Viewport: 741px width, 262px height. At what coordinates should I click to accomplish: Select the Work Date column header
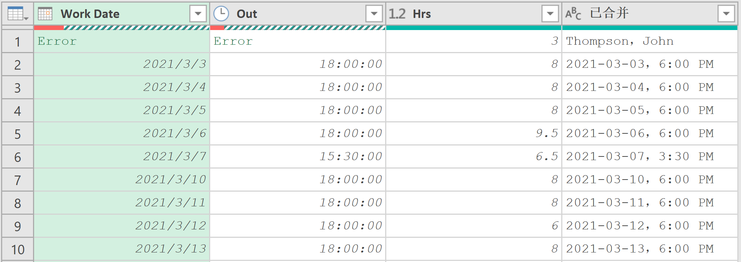pyautogui.click(x=122, y=14)
